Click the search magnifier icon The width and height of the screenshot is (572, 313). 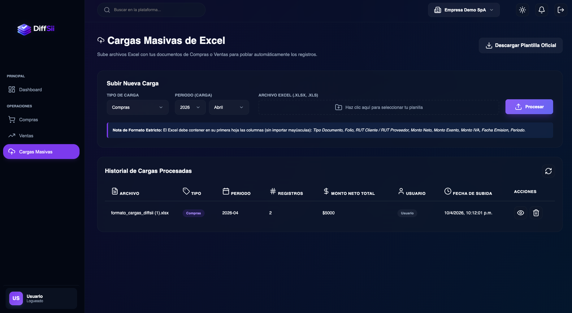(107, 10)
